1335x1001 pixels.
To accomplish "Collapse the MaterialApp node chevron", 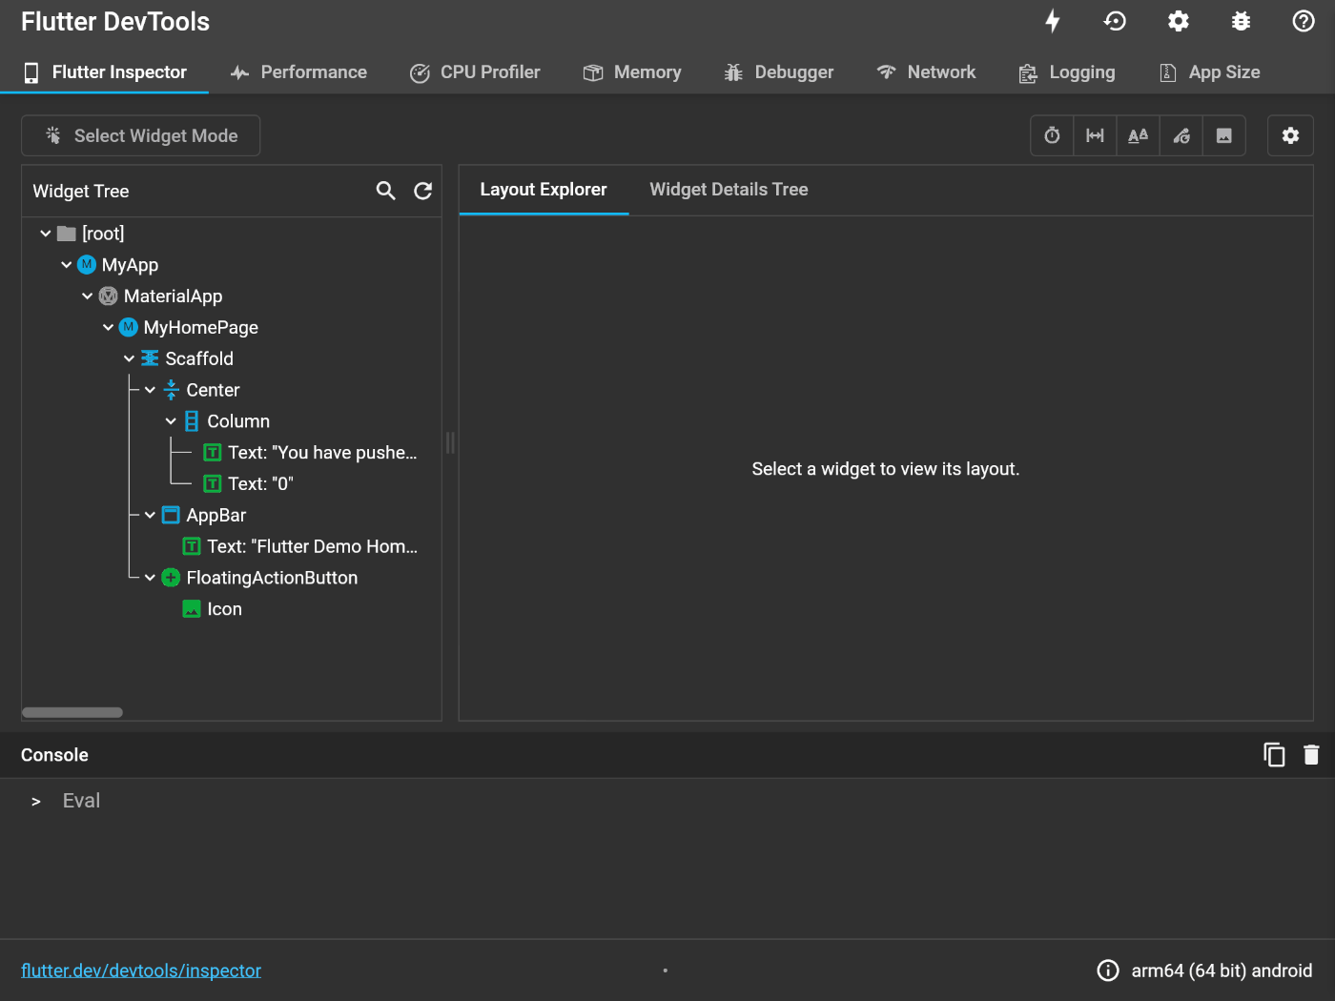I will 87,296.
